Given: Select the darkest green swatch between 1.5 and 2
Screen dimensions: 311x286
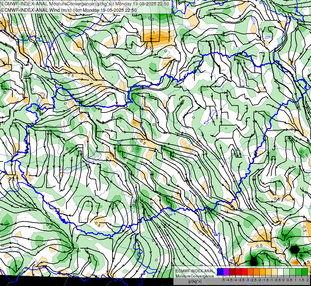Looking at the screenshot, I should pyautogui.click(x=305, y=272).
